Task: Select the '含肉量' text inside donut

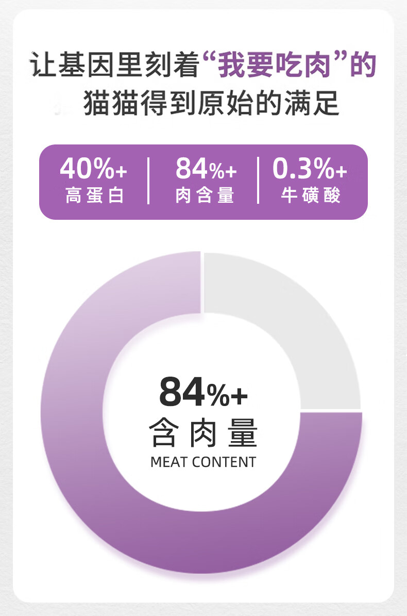Action: tap(203, 432)
